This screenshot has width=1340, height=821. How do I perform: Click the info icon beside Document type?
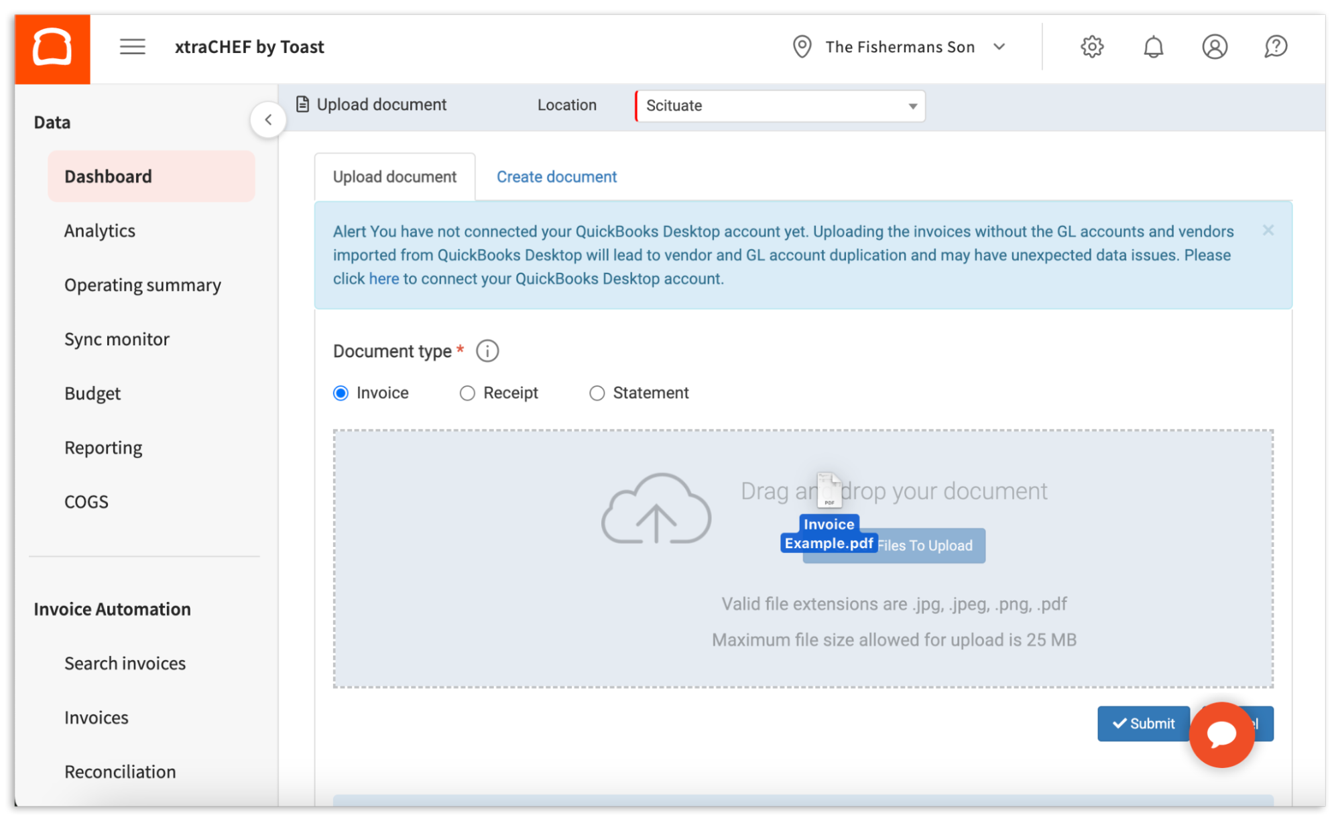pos(487,351)
